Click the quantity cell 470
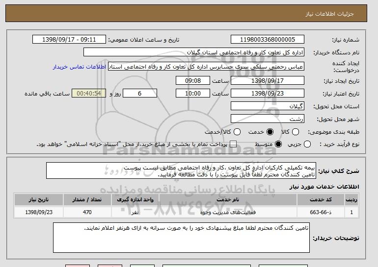The image size is (378, 267). click(87, 212)
